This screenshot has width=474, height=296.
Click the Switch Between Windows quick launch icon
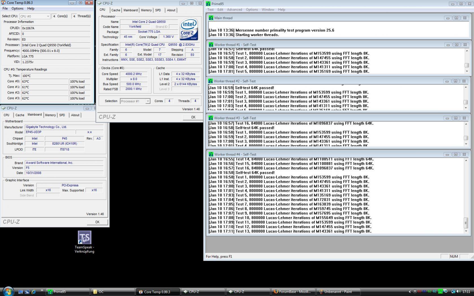pos(27,292)
